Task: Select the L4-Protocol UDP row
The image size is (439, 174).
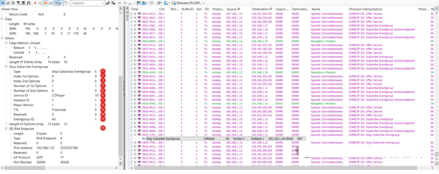Action: click(38, 157)
